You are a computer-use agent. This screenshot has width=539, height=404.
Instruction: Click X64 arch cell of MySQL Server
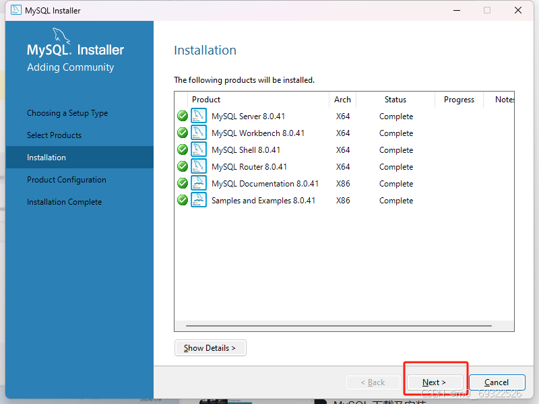point(343,116)
